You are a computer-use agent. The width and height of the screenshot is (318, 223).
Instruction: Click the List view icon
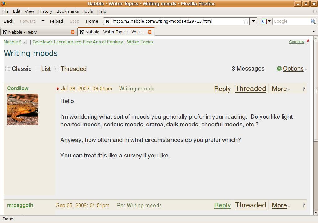37,69
